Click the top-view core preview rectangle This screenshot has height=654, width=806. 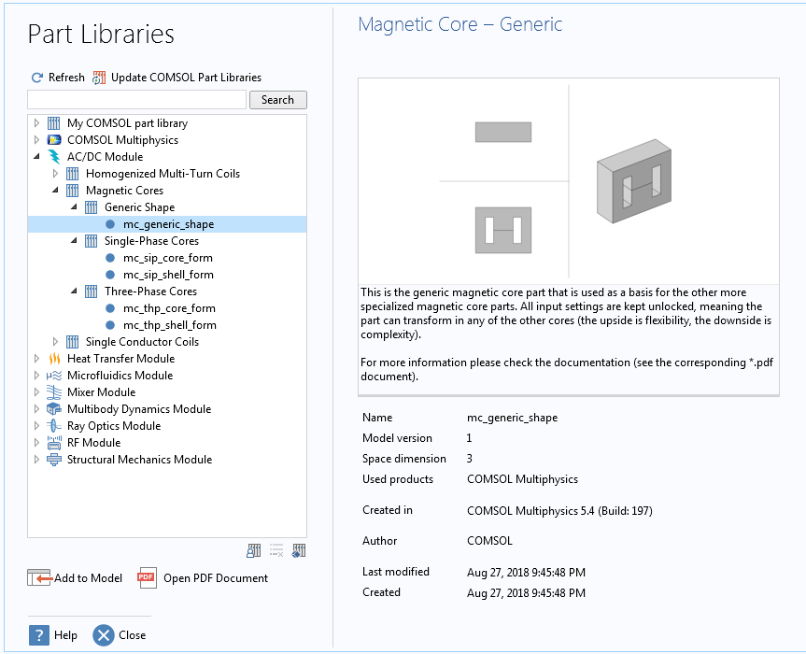(x=503, y=132)
